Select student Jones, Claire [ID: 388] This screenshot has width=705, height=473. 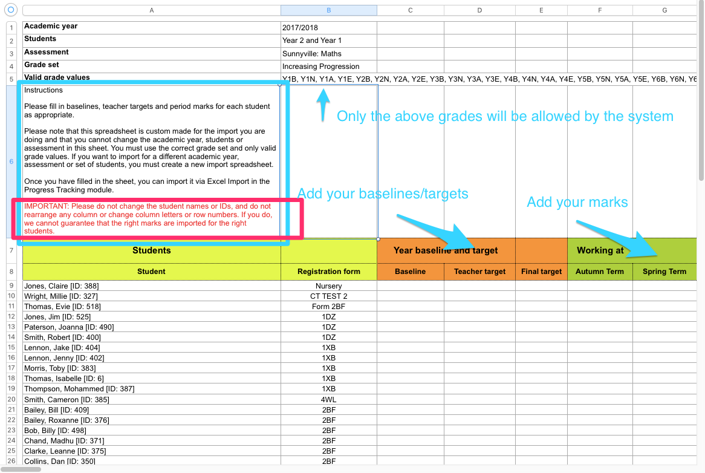pos(151,286)
